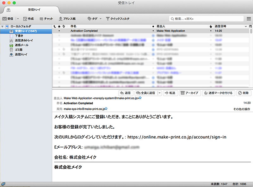Viewport: 253px width, 187px height.
Task: Sort by junk status flame column
Action: click(211, 26)
